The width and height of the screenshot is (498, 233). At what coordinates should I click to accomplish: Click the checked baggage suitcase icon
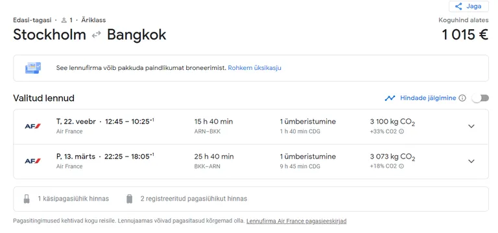129,199
